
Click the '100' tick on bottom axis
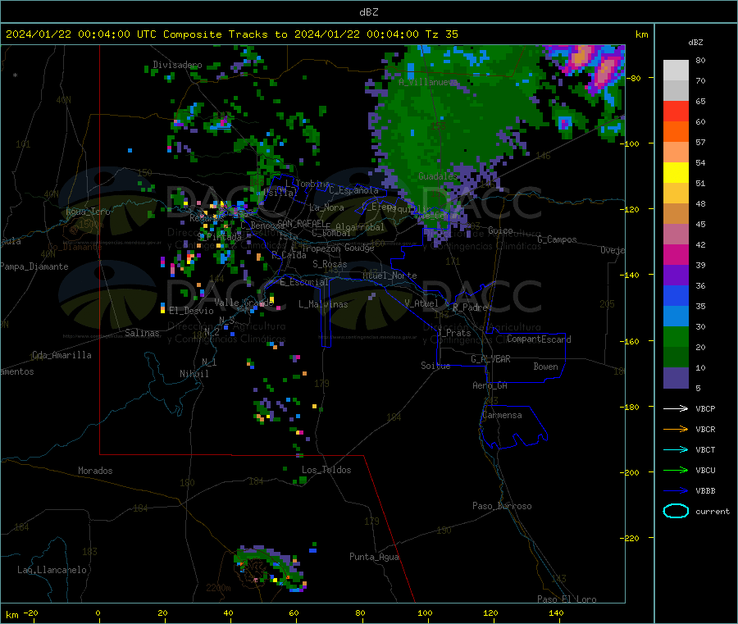click(x=425, y=613)
